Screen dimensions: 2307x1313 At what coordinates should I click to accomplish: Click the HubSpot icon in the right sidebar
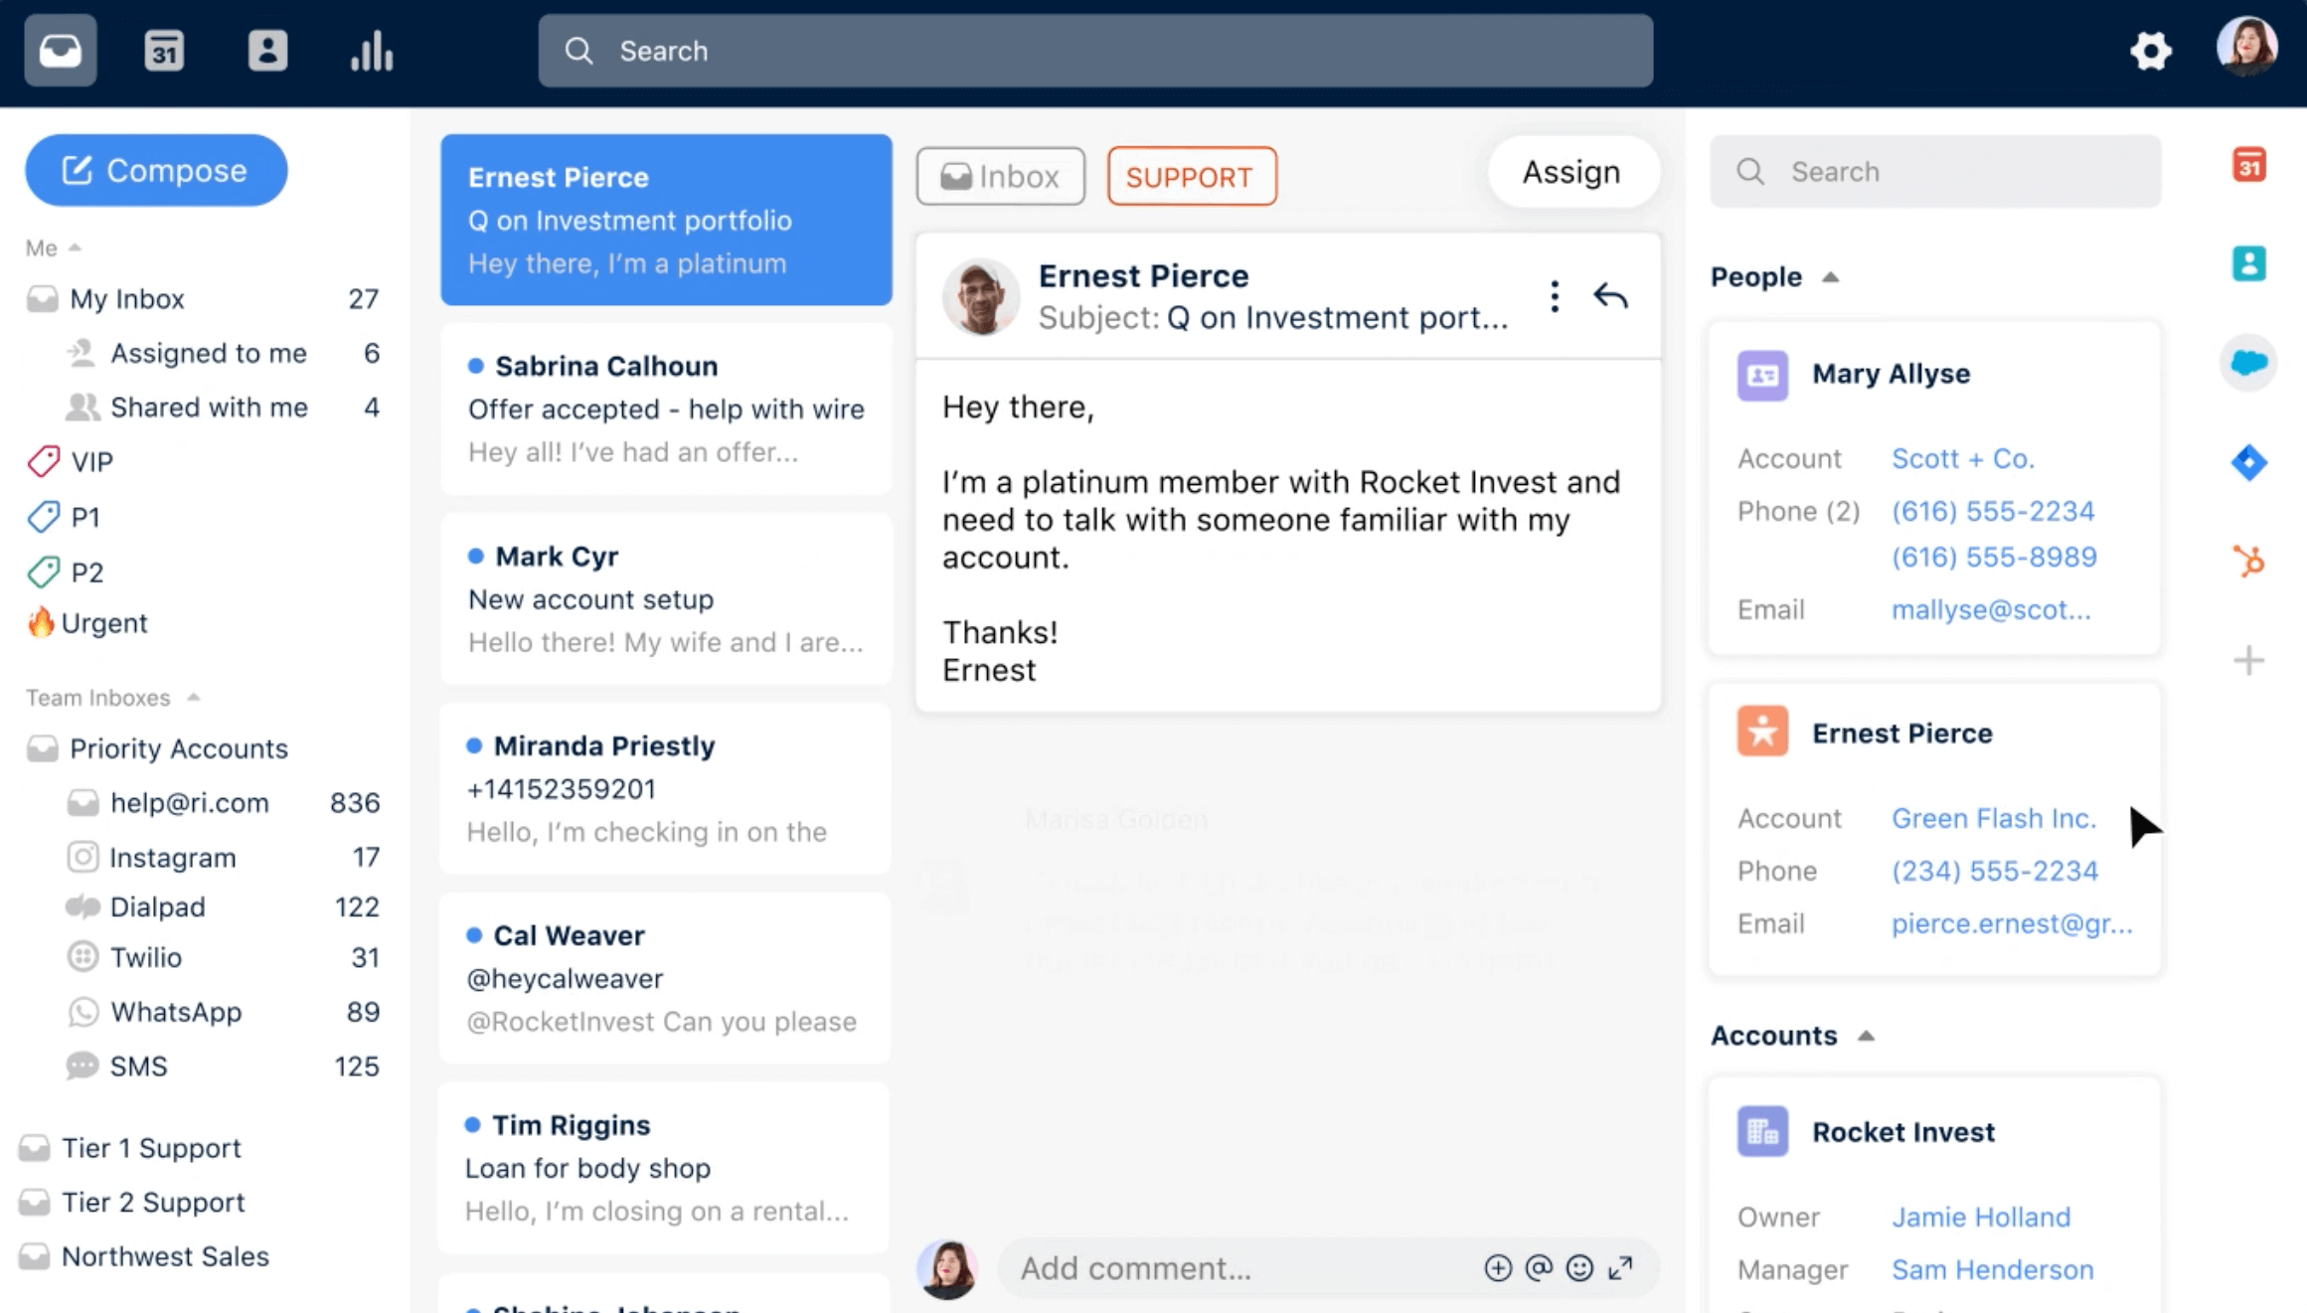tap(2250, 558)
